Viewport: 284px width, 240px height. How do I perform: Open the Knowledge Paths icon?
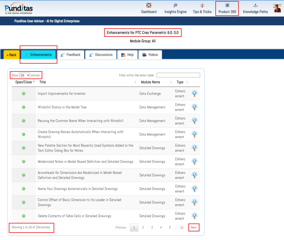255,5
